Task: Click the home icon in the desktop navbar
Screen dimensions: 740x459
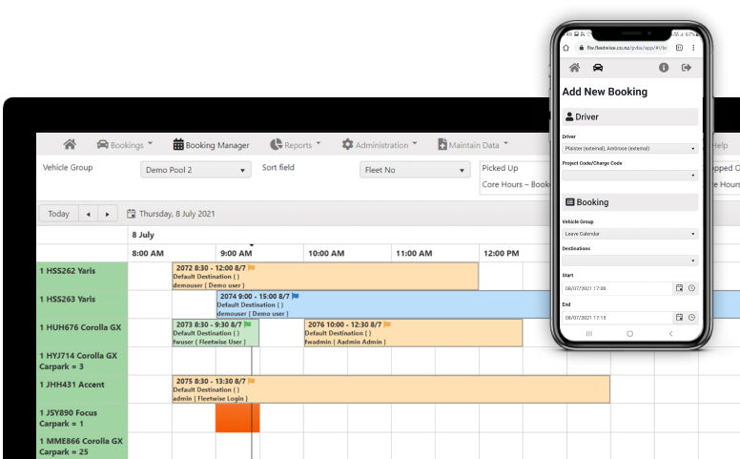Action: [x=70, y=145]
